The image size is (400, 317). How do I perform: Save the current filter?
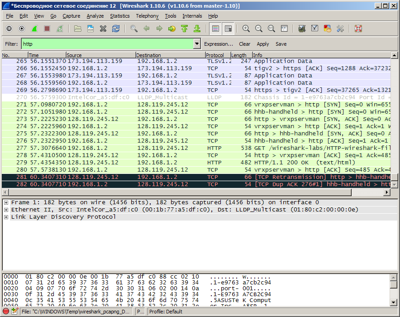point(281,44)
